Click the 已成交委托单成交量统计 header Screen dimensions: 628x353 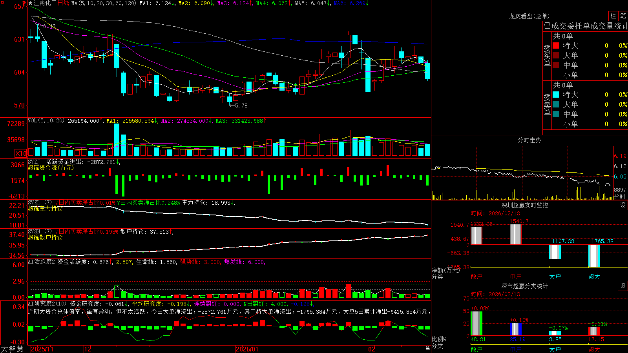click(x=586, y=26)
